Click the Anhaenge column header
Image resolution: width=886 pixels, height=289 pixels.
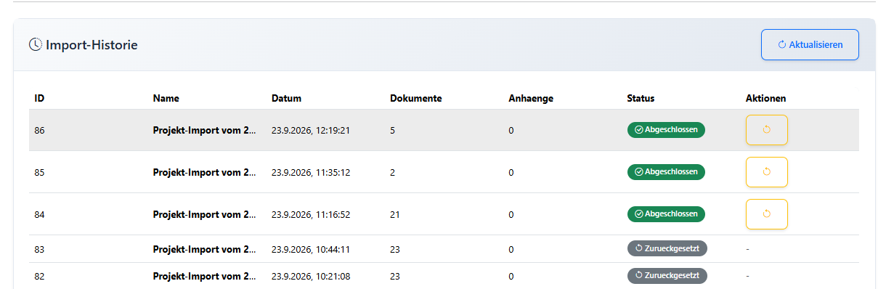[531, 98]
